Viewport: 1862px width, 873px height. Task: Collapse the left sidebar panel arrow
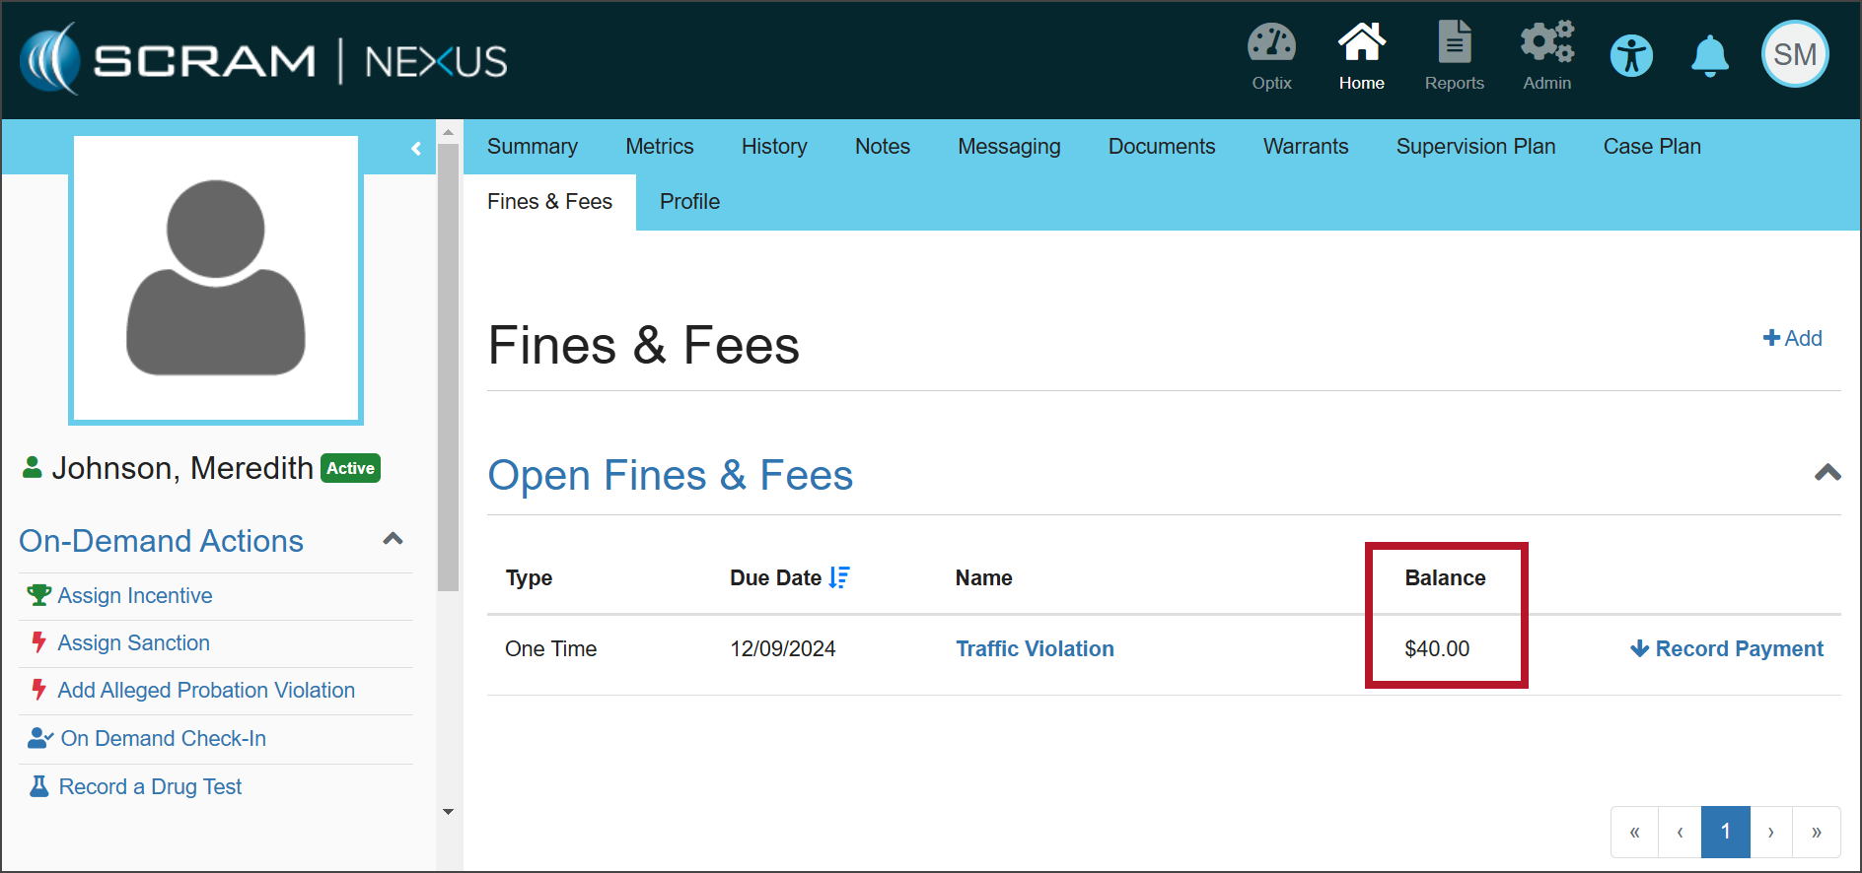(x=416, y=149)
